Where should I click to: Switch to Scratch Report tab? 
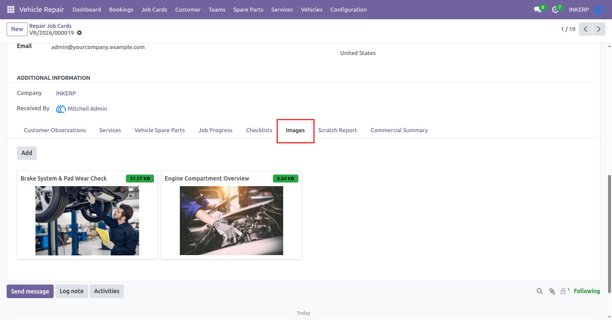pos(337,130)
